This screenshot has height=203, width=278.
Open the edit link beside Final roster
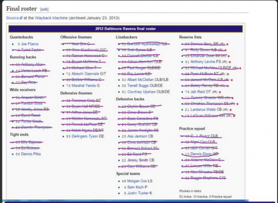point(44,9)
